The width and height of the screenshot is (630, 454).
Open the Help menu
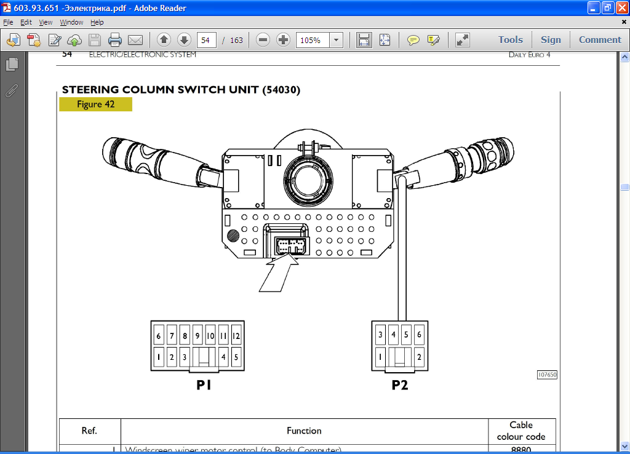pos(97,22)
